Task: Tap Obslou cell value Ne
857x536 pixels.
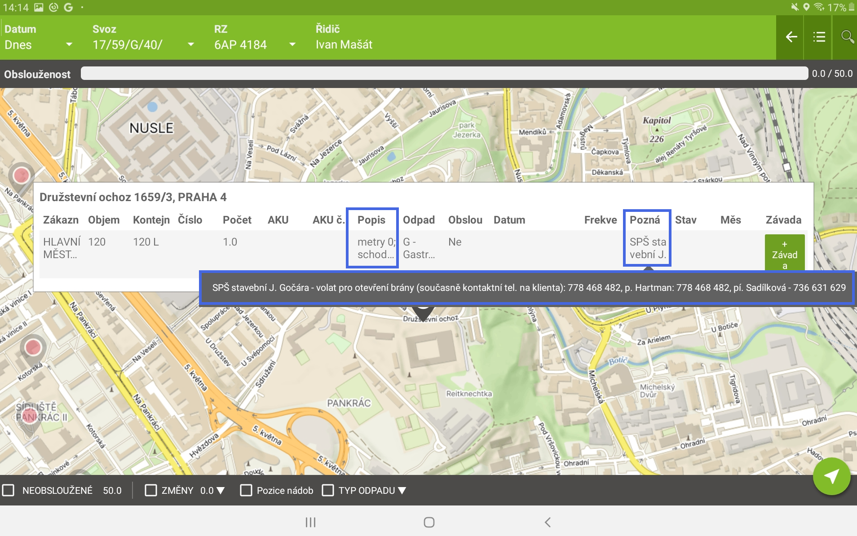Action: [455, 242]
